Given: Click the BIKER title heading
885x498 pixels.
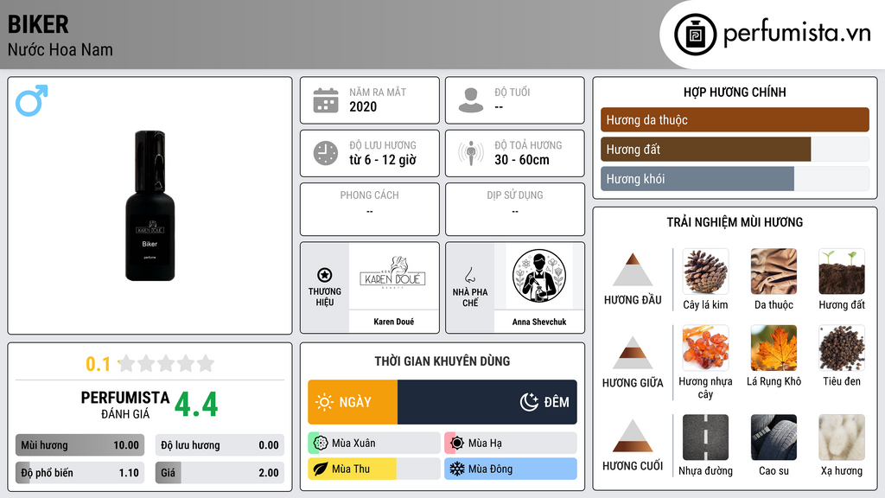Looking at the screenshot, I should (x=38, y=25).
